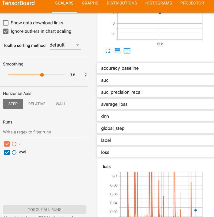Image resolution: width=214 pixels, height=217 pixels.
Task: Uncheck the eval run checkbox
Action: pos(7,152)
